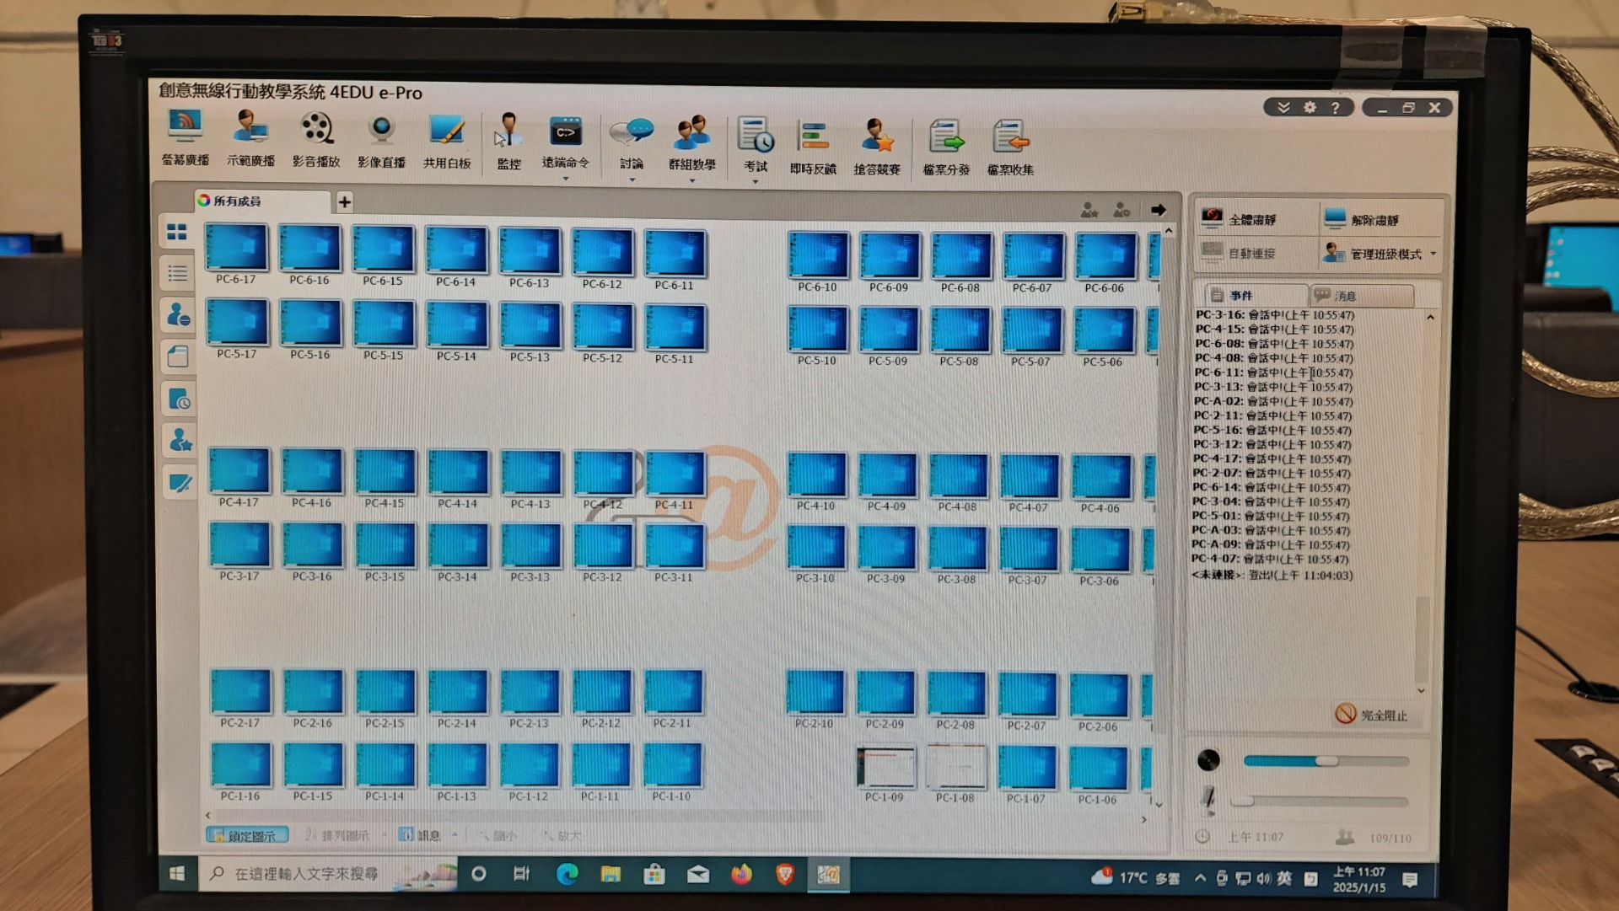Adjust the speaker volume slider
Screen dimensions: 1619x911
[x=1326, y=761]
